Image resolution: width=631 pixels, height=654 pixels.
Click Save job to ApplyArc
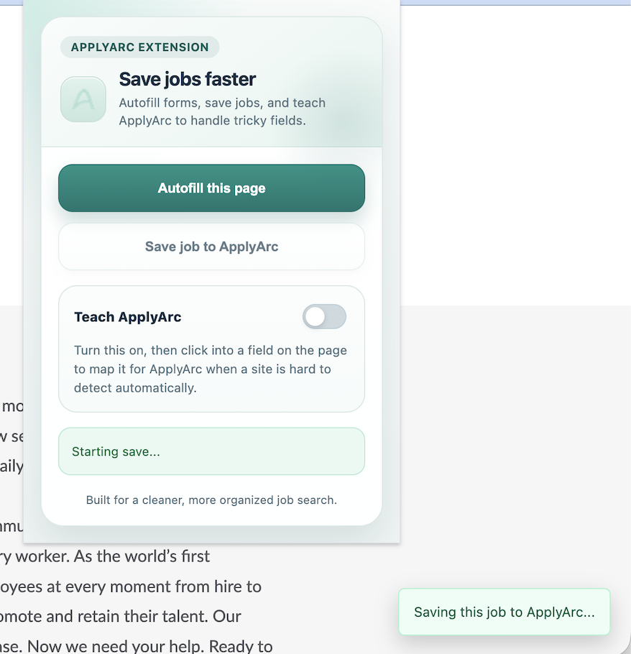click(211, 247)
